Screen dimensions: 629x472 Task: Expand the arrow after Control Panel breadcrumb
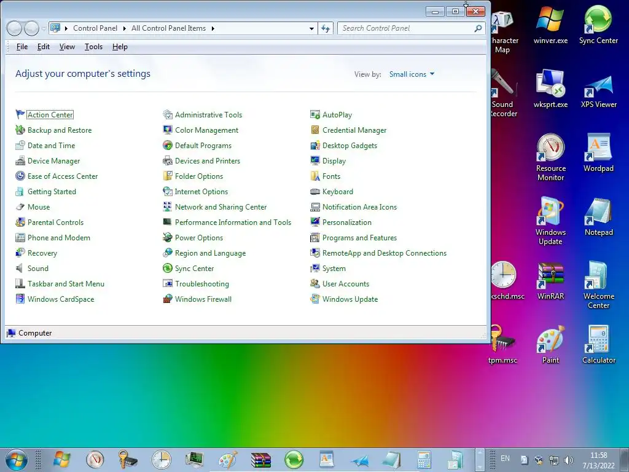pyautogui.click(x=124, y=28)
